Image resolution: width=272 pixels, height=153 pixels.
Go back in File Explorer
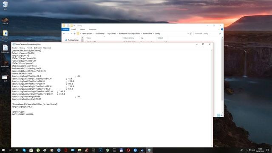coord(64,34)
